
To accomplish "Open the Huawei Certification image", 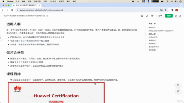I will click(56, 93).
